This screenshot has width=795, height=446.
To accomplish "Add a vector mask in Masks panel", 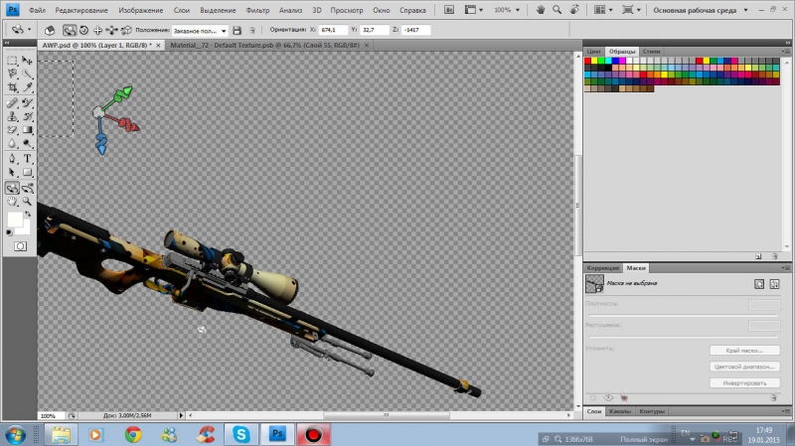I will (775, 284).
